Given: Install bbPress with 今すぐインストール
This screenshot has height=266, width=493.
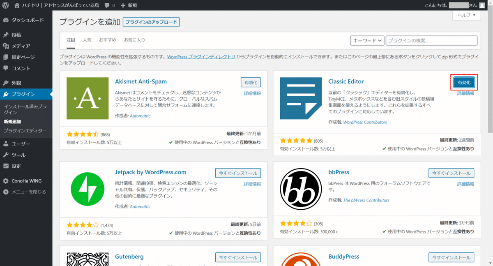Looking at the screenshot, I should click(x=452, y=173).
